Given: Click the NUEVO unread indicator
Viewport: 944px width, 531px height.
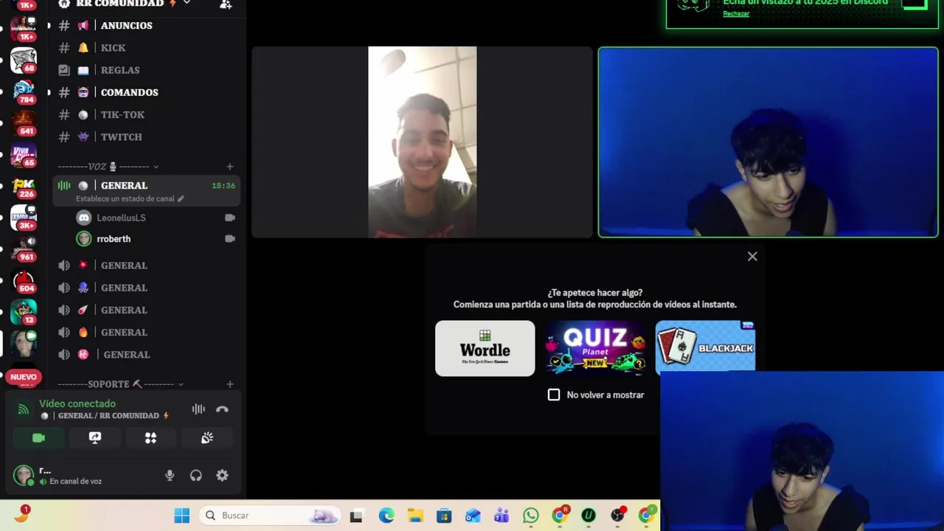Looking at the screenshot, I should 24,377.
